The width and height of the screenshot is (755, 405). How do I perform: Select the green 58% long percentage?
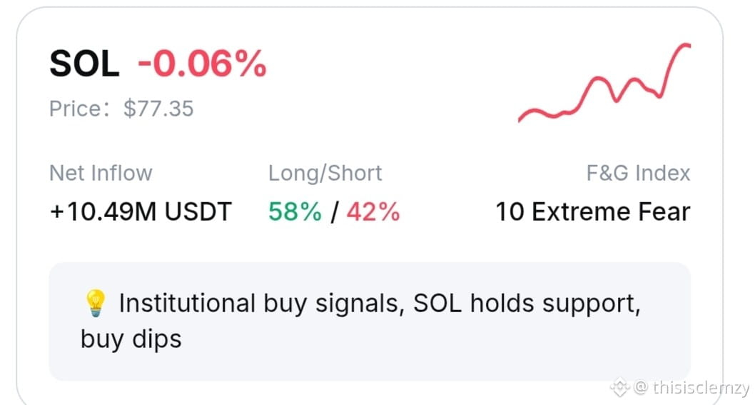pyautogui.click(x=295, y=211)
